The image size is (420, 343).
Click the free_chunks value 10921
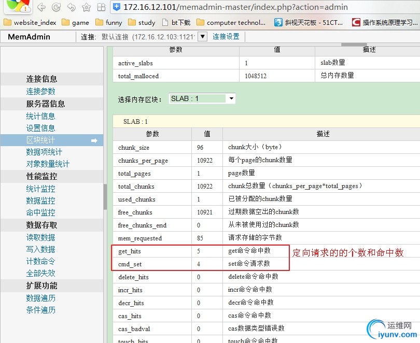pos(205,212)
